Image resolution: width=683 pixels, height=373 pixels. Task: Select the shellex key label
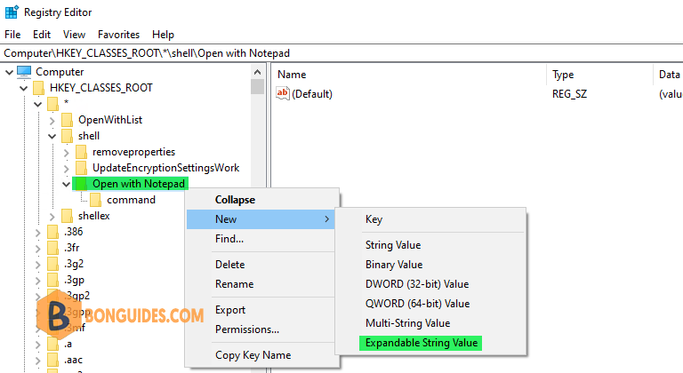point(93,216)
